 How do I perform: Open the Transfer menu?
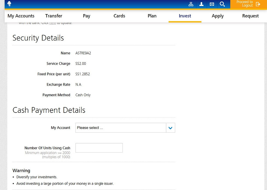tap(54, 16)
